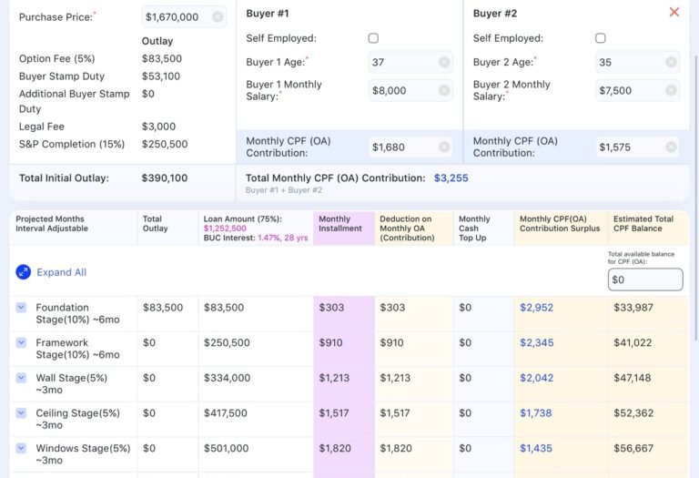Remove Buyer #2 with red X
The width and height of the screenshot is (699, 478).
pos(674,12)
